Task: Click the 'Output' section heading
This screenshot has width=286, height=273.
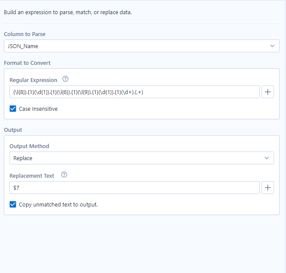Action: point(13,130)
